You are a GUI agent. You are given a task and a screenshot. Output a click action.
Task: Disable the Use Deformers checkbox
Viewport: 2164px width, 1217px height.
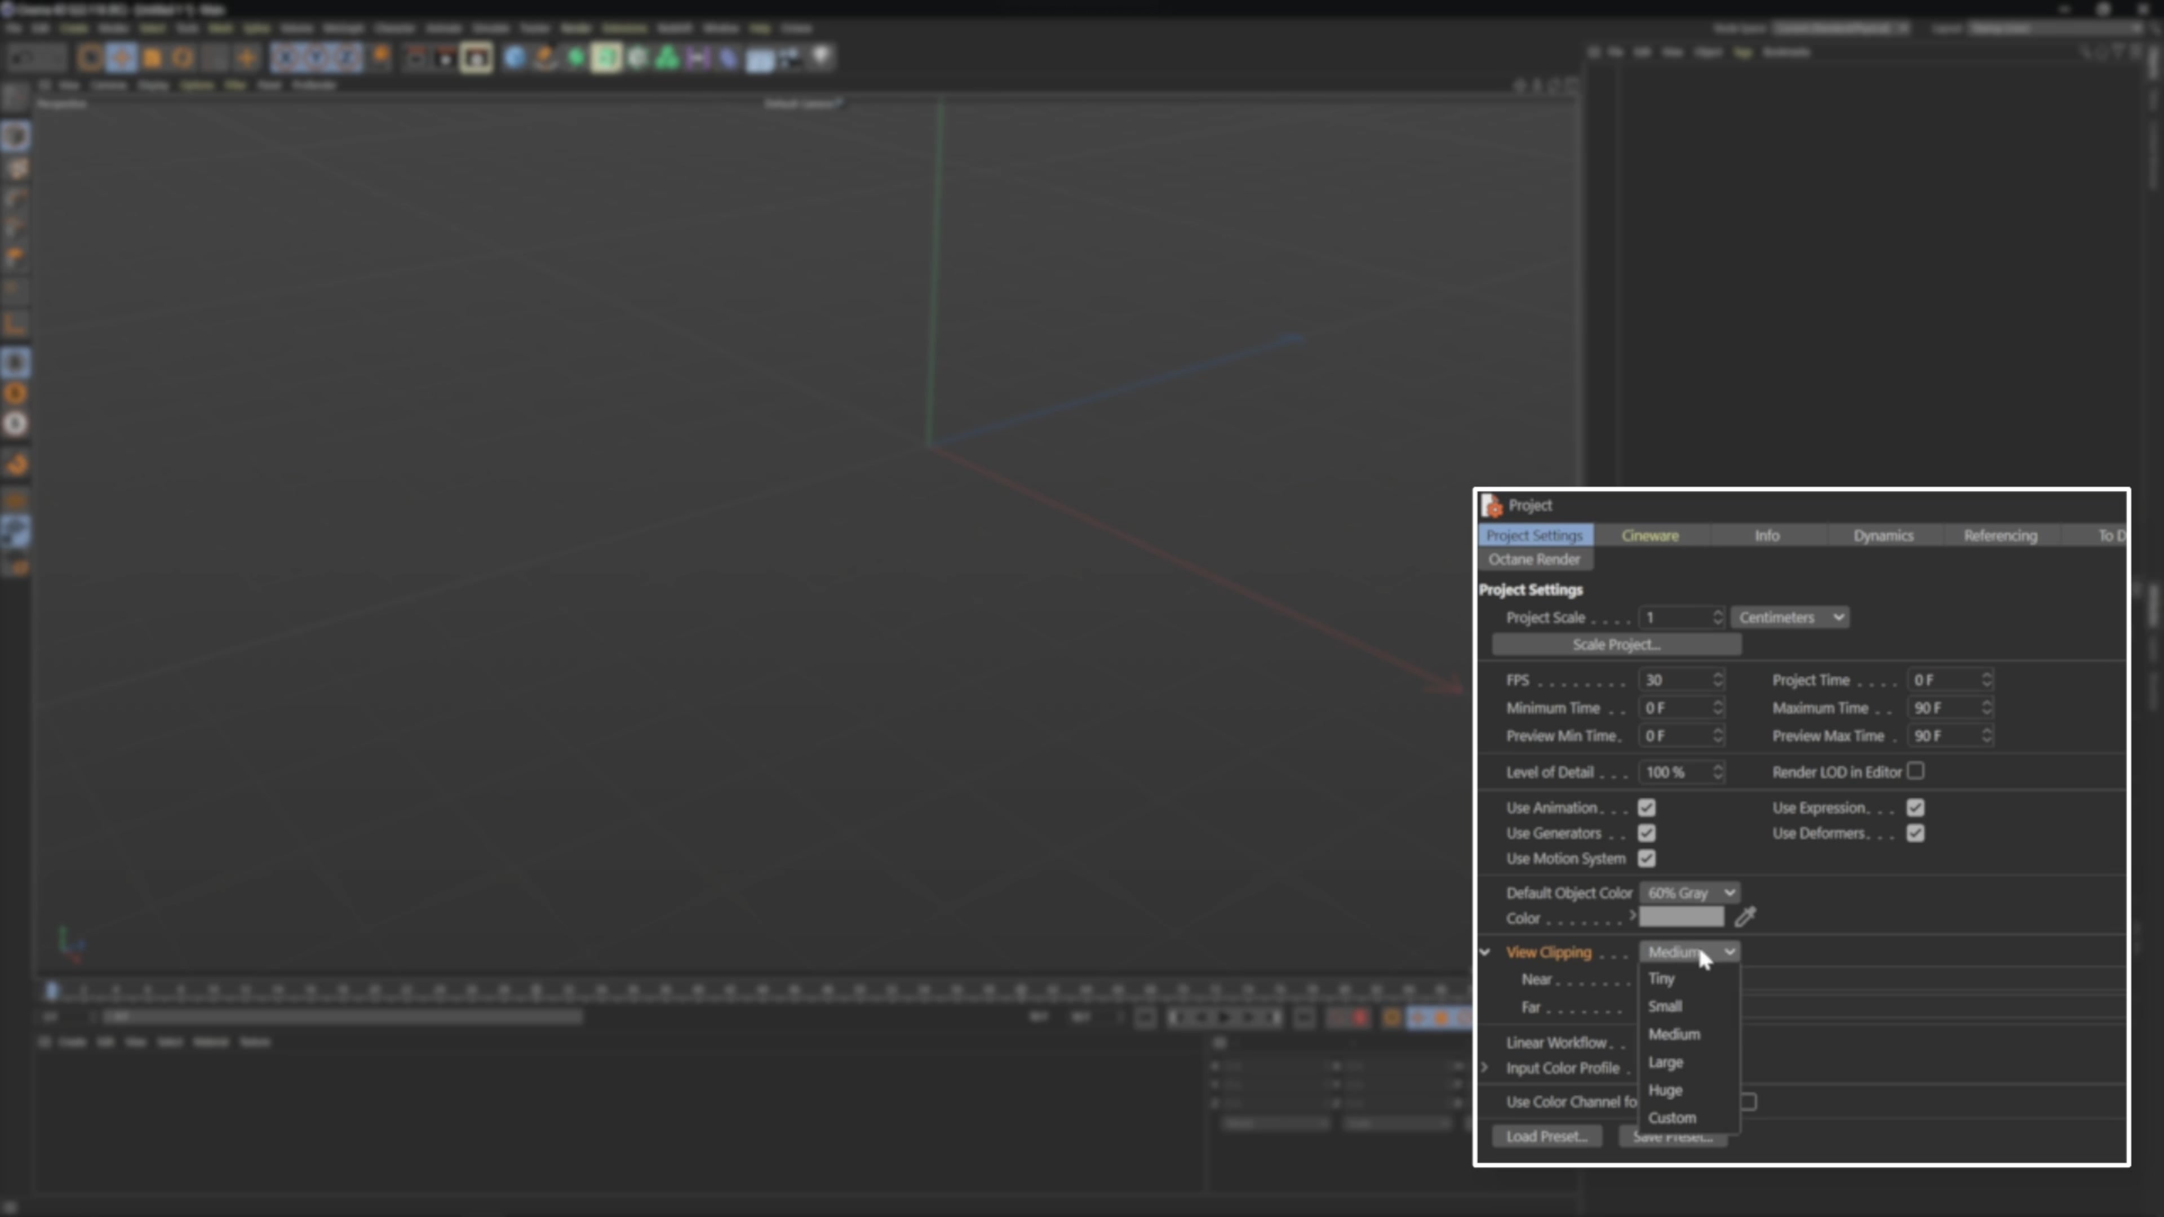click(1916, 833)
